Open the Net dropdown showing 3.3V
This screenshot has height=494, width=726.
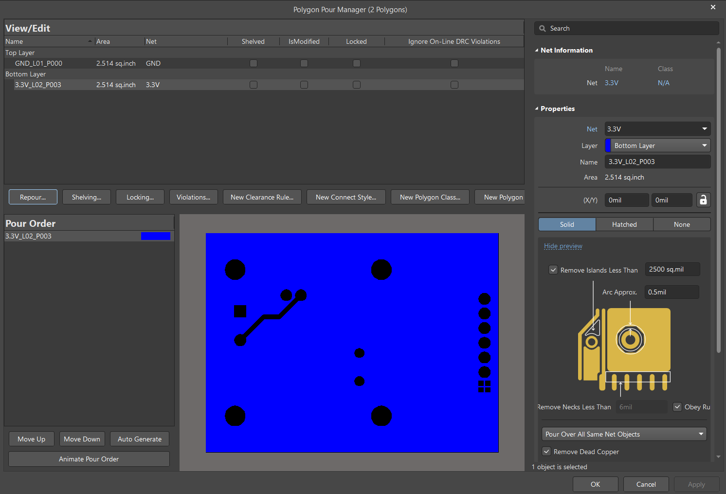[x=657, y=129]
